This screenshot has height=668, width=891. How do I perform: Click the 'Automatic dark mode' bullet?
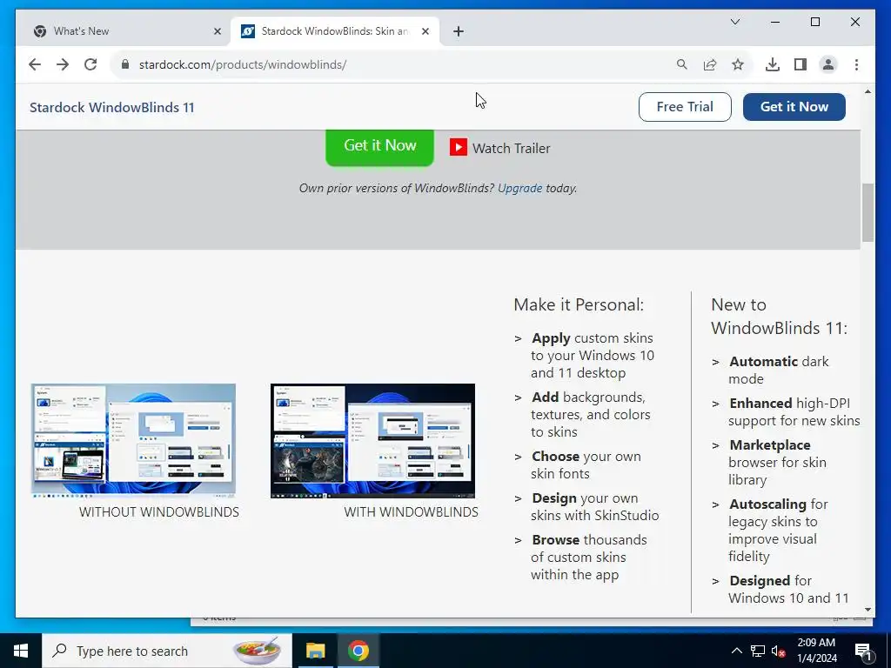pyautogui.click(x=778, y=370)
